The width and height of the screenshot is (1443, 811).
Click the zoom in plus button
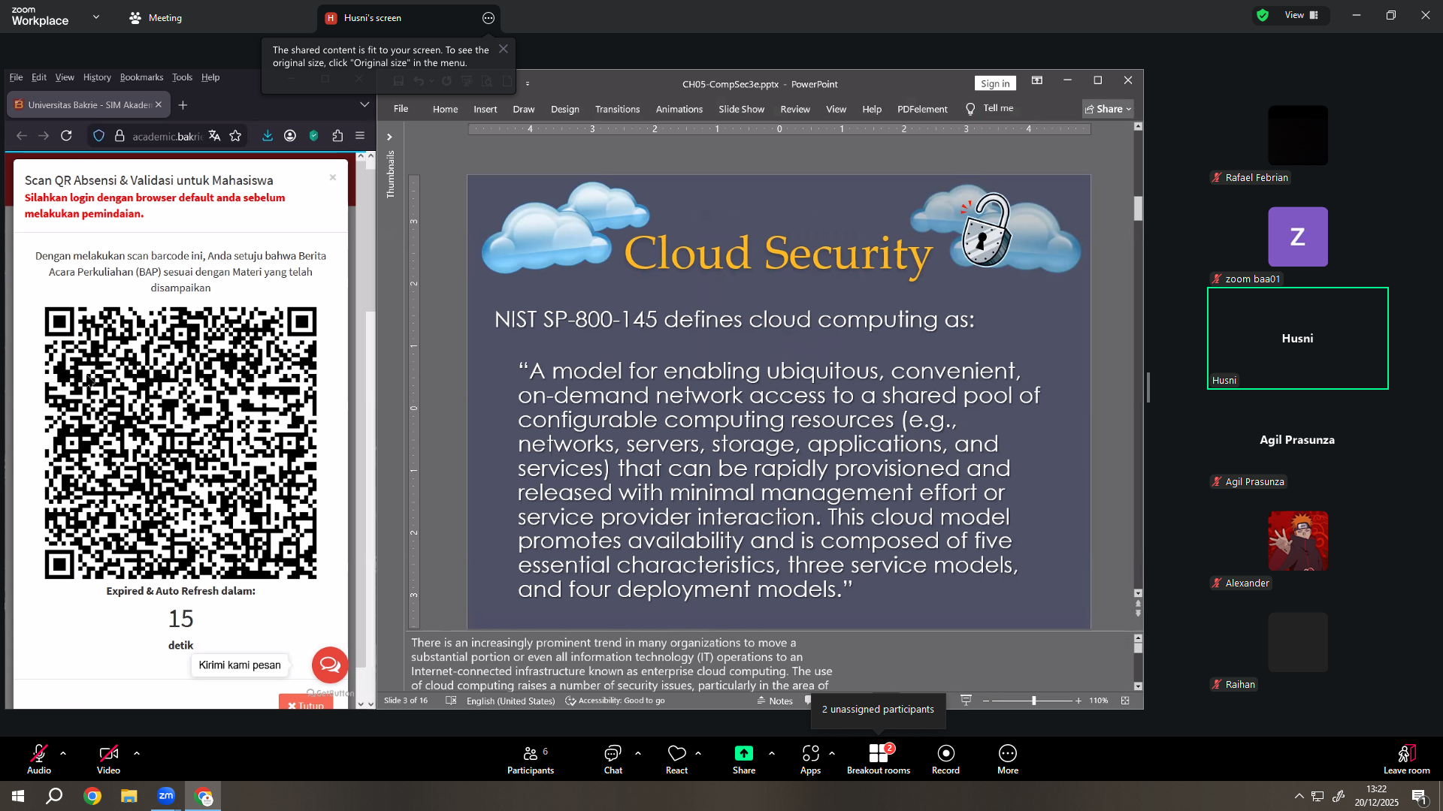(1078, 701)
